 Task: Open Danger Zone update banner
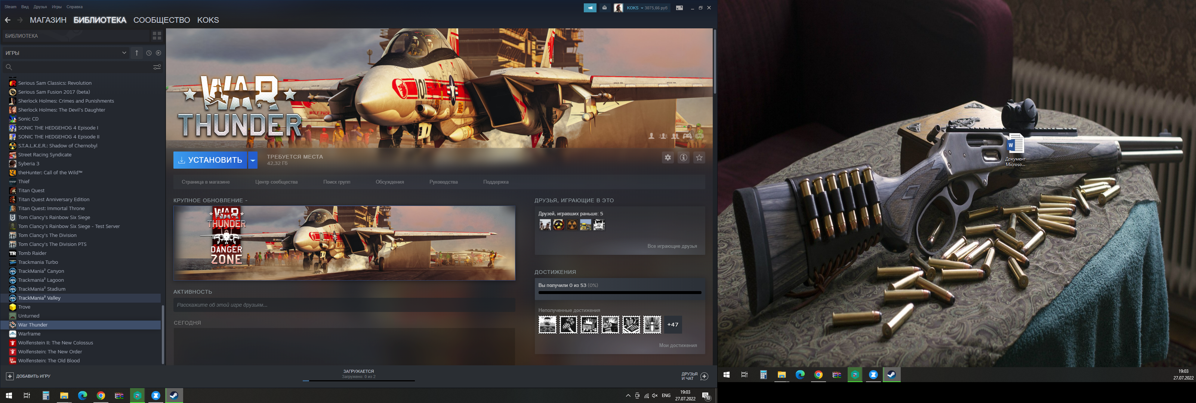tap(344, 243)
